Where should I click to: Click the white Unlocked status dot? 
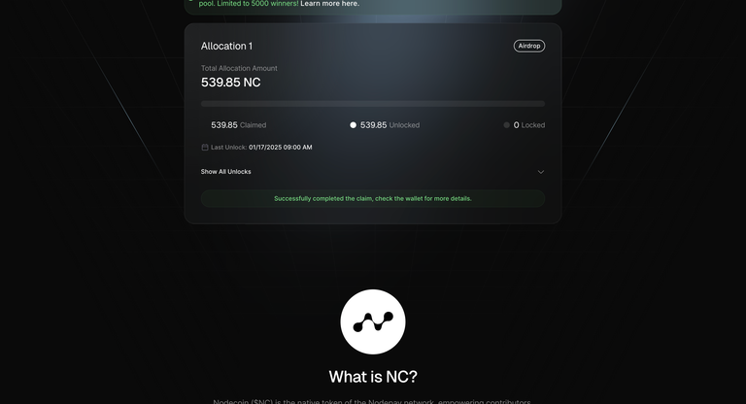pyautogui.click(x=353, y=125)
